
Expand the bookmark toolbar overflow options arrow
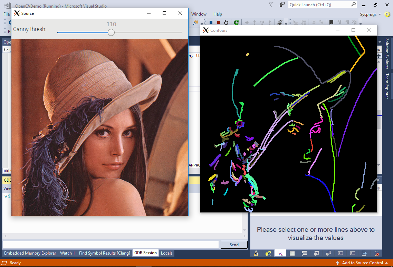[361, 24]
